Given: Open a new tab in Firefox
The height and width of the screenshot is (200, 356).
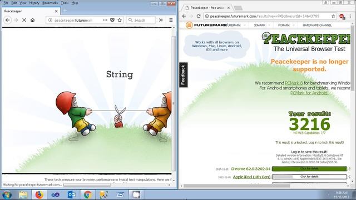Looking at the screenshot, I should (x=65, y=11).
